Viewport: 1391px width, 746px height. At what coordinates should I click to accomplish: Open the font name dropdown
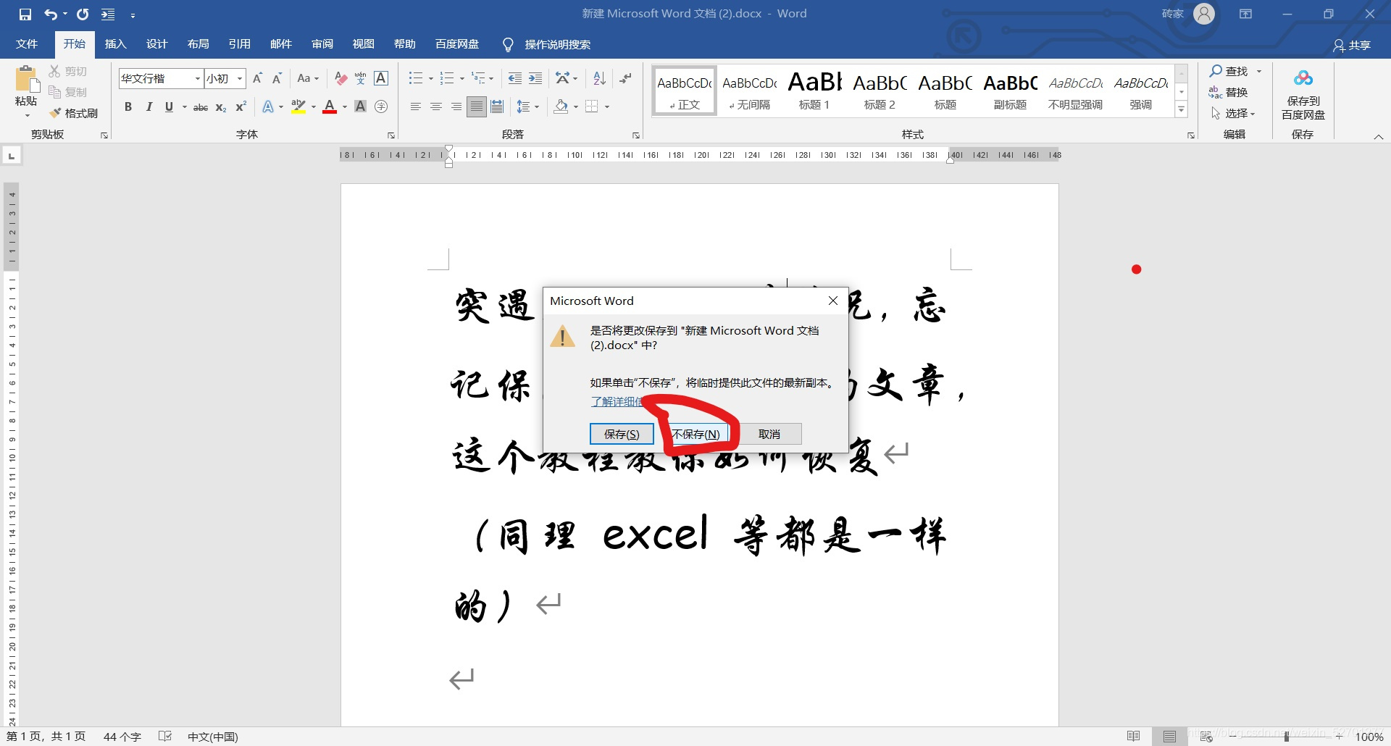point(197,78)
